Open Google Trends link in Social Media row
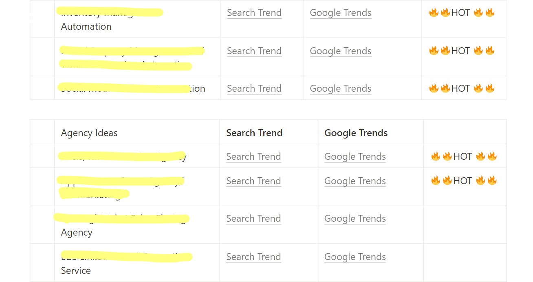Image resolution: width=533 pixels, height=282 pixels. 341,88
